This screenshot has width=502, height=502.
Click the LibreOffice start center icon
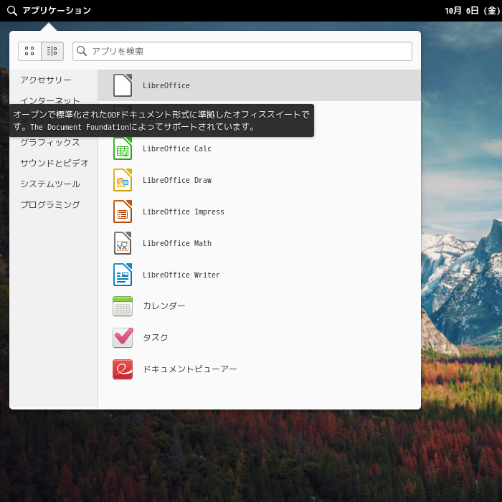click(123, 85)
